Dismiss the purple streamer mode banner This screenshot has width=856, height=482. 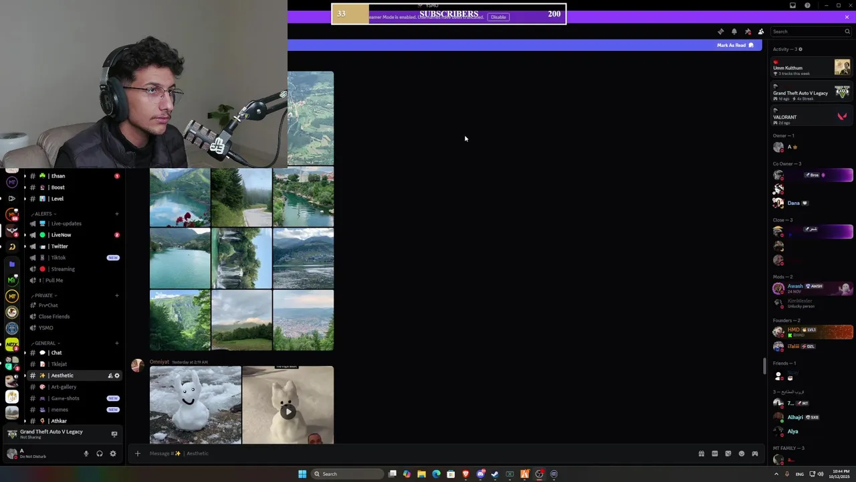(847, 17)
